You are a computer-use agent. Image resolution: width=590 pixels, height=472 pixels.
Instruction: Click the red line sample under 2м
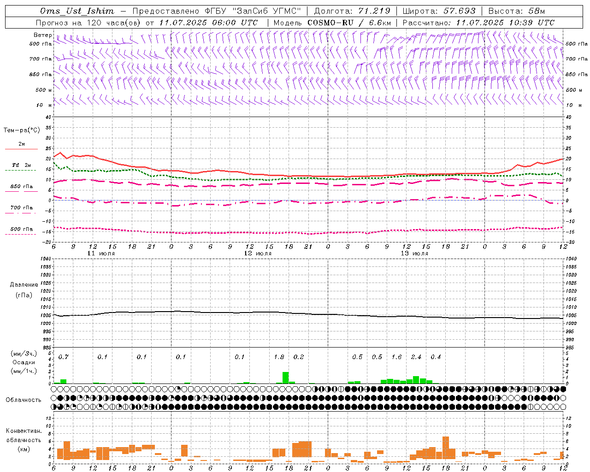pos(21,149)
